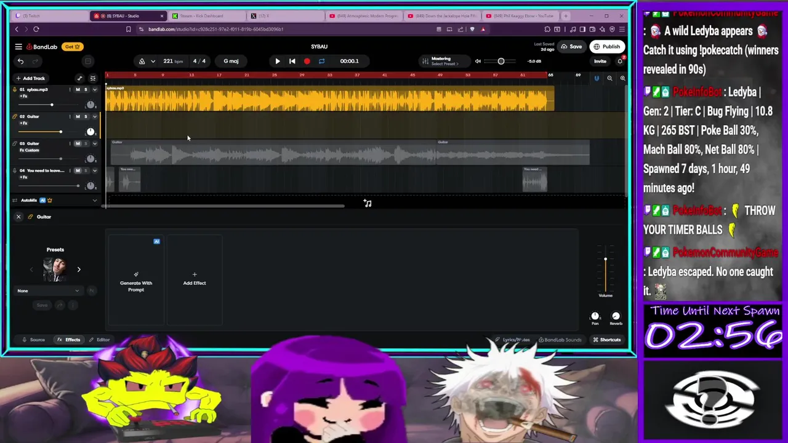Screen dimensions: 788x443
Task: Open the Shortcuts panel
Action: 606,340
